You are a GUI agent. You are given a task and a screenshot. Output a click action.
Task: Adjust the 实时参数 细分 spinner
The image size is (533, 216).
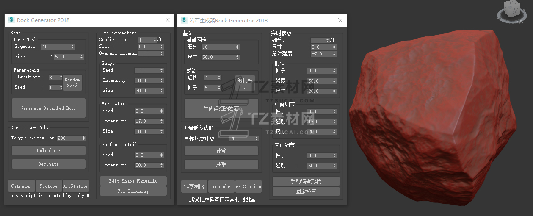click(x=328, y=40)
